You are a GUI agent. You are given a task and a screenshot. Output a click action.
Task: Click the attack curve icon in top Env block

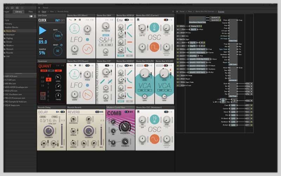point(129,27)
